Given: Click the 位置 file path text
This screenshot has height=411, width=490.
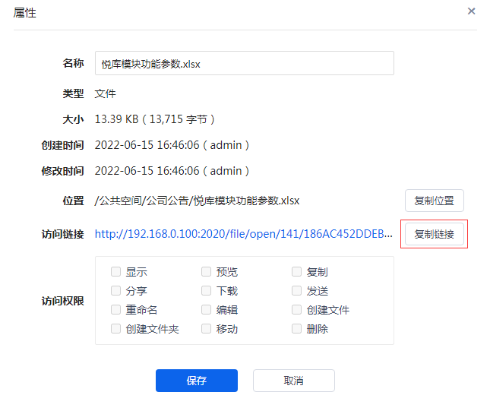Looking at the screenshot, I should [198, 201].
